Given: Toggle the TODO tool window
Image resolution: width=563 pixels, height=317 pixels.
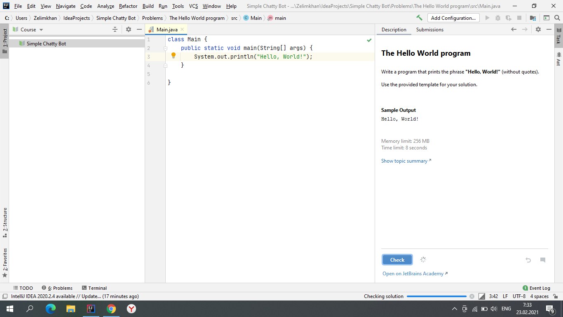Looking at the screenshot, I should point(23,288).
